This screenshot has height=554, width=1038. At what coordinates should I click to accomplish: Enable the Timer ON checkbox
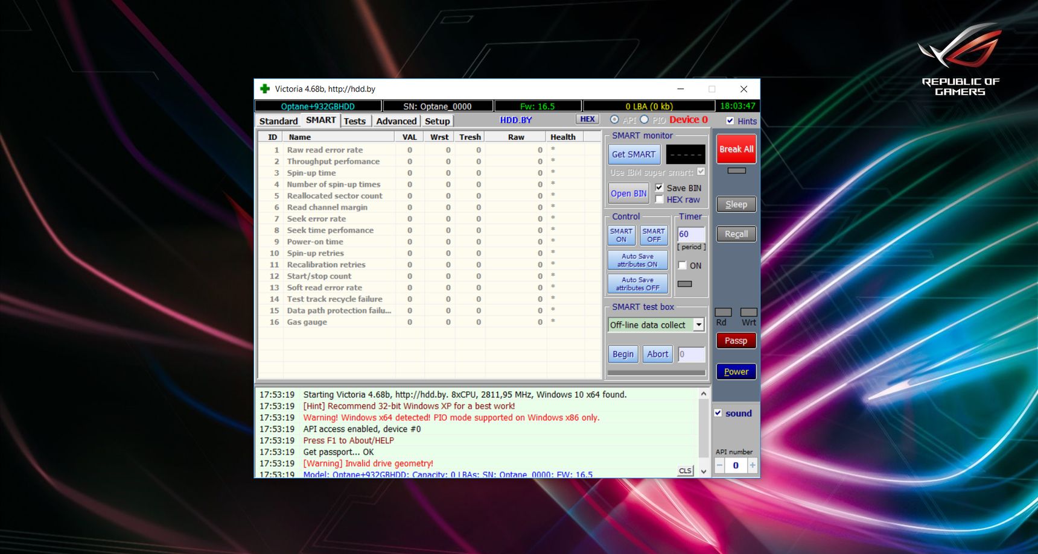click(x=682, y=265)
